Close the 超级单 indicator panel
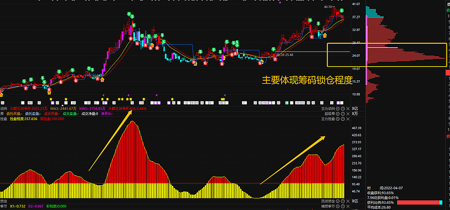Image resolution: width=450 pixels, height=210 pixels. 348,114
